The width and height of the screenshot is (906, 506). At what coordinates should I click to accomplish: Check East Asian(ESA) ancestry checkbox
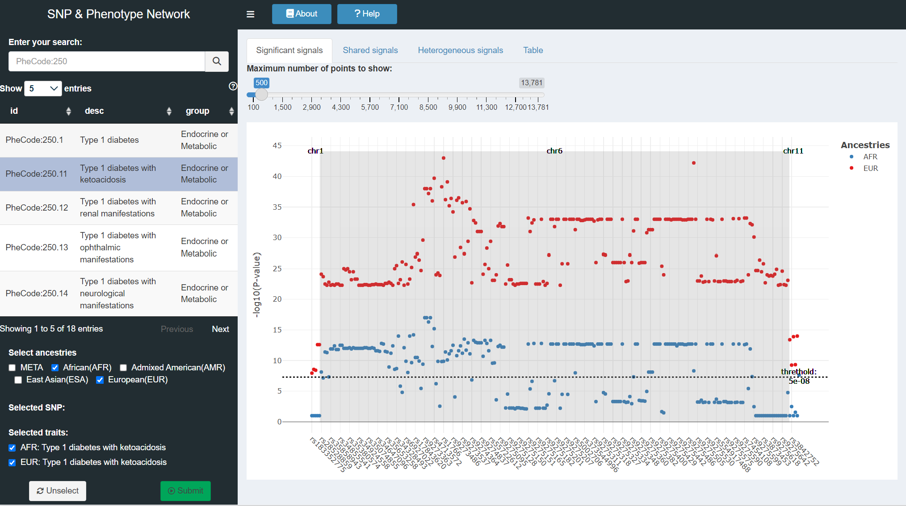click(18, 380)
